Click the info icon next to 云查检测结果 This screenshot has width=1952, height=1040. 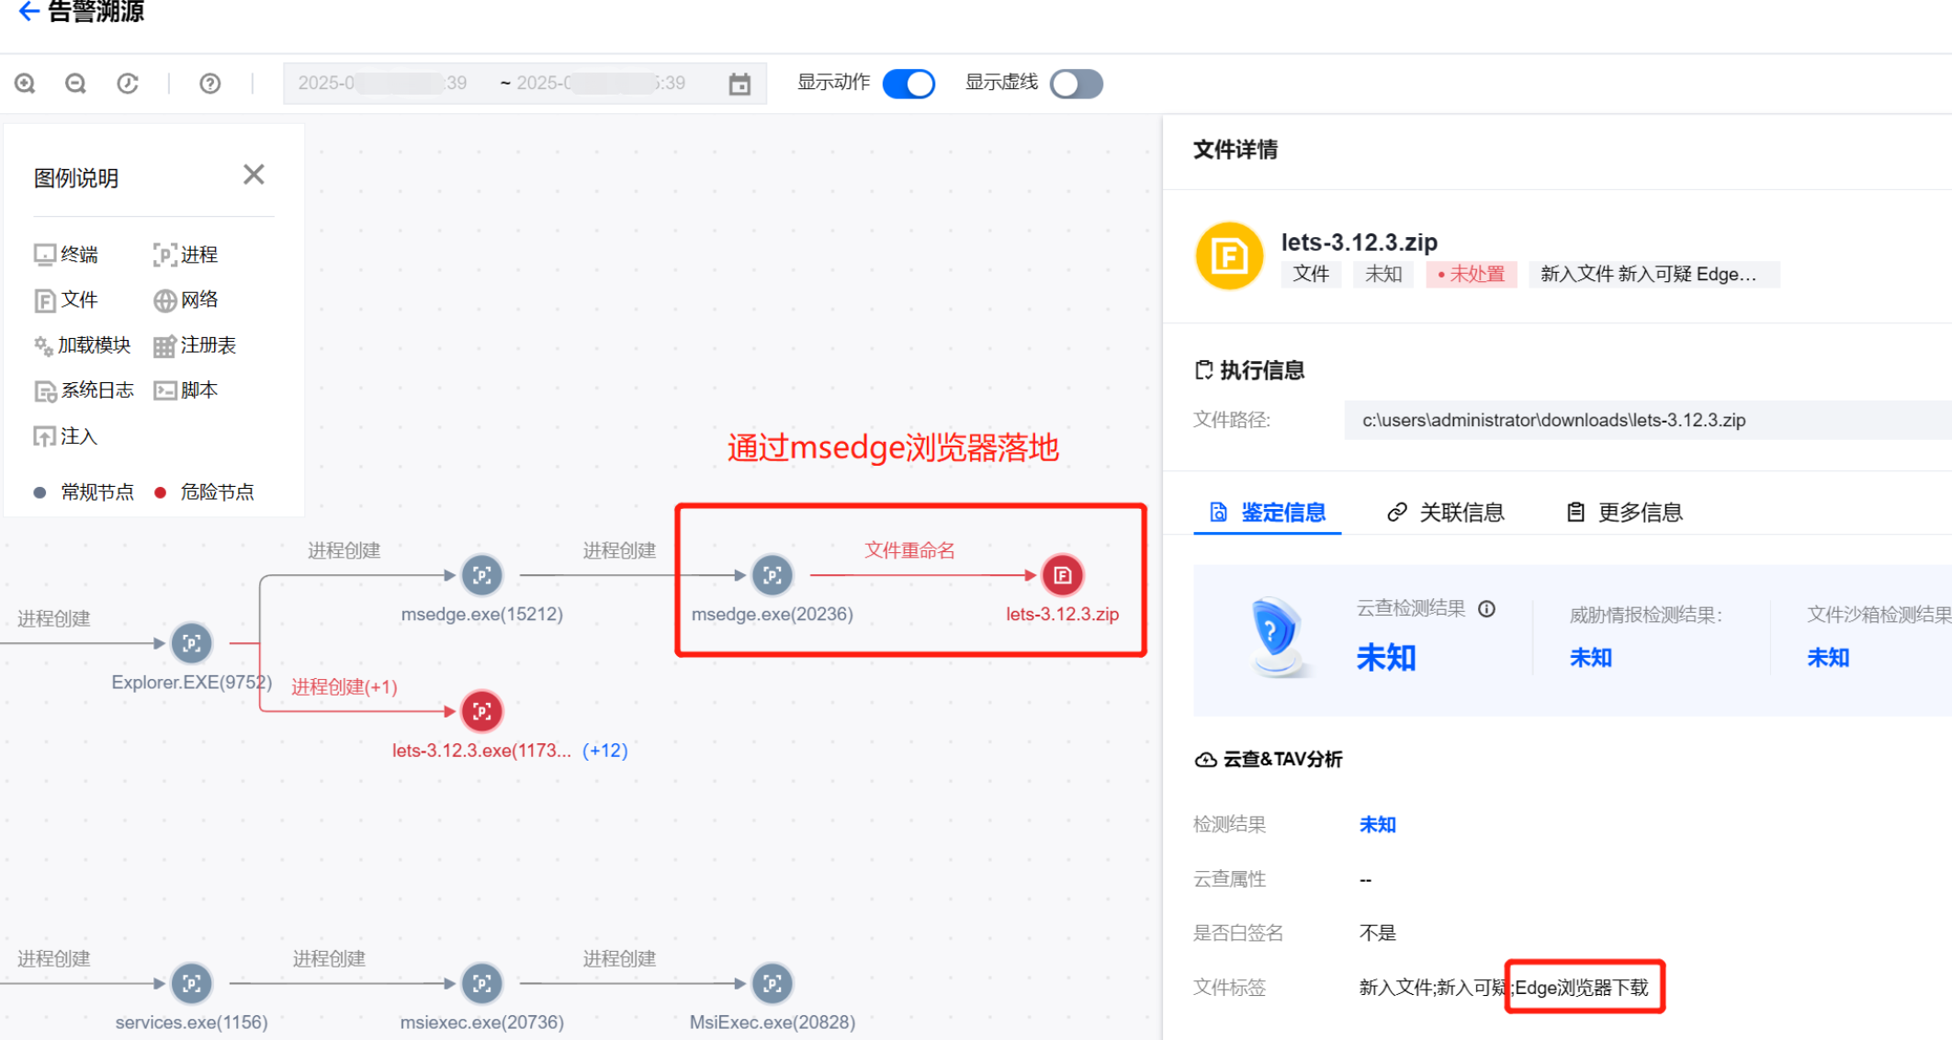(1487, 608)
